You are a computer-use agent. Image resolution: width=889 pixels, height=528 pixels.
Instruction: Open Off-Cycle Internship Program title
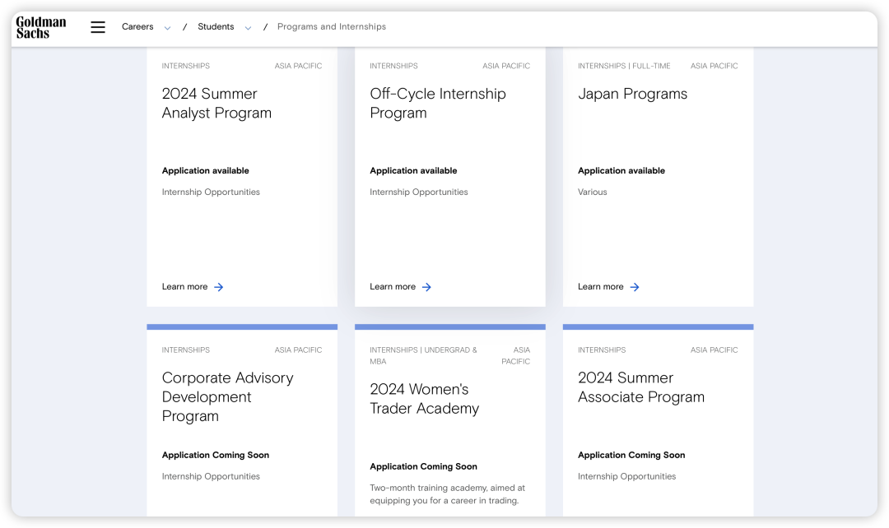(438, 103)
